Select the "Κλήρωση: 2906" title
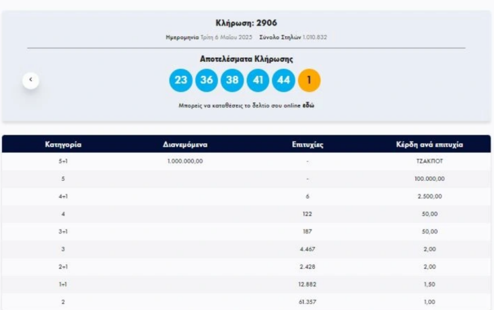 [246, 23]
